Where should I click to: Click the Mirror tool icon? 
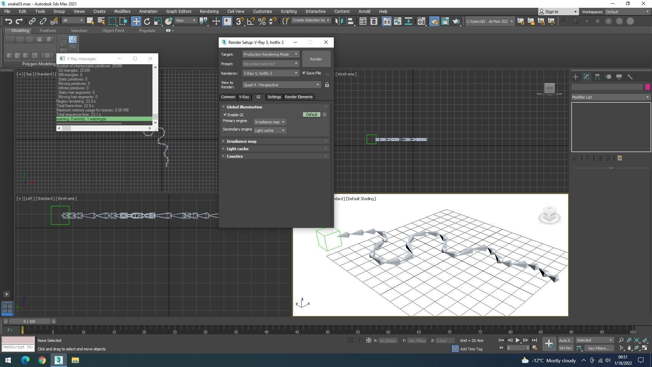pos(339,21)
